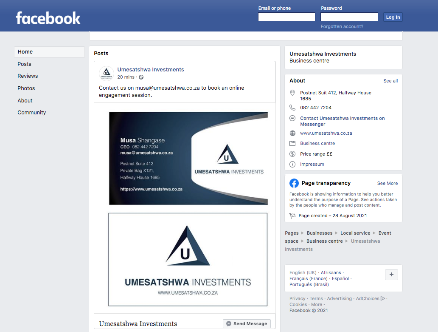
Task: Focus the Password input field
Action: [x=349, y=17]
